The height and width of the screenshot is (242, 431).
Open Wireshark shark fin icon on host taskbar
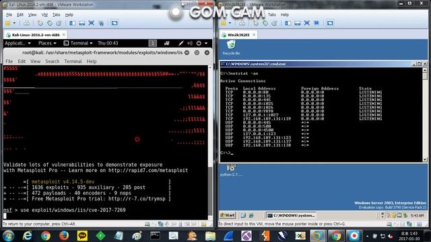tap(228, 236)
